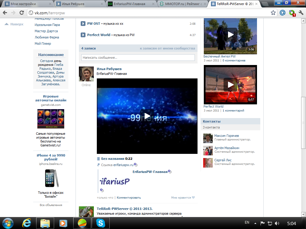This screenshot has width=306, height=229.
Task: Open the Все объявления link
Action: click(51, 205)
